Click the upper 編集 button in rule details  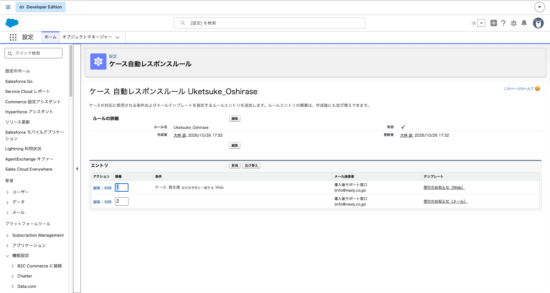pos(235,118)
